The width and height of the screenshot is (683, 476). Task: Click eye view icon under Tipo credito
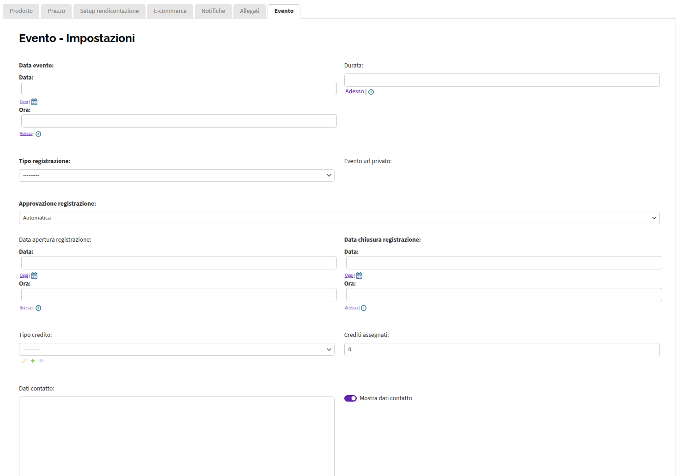(x=41, y=361)
